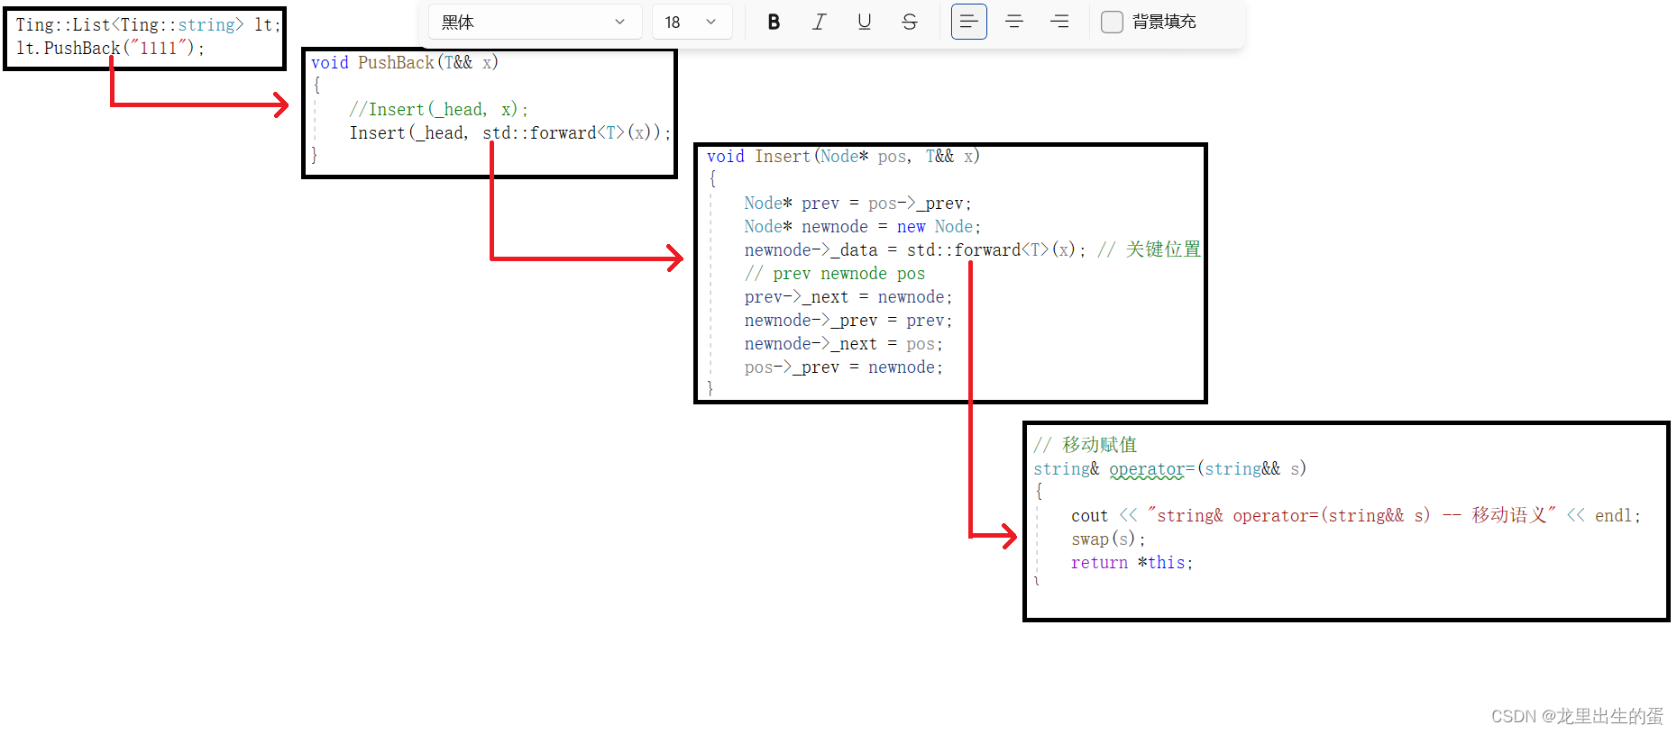
Task: Toggle underline formatting
Action: (864, 22)
